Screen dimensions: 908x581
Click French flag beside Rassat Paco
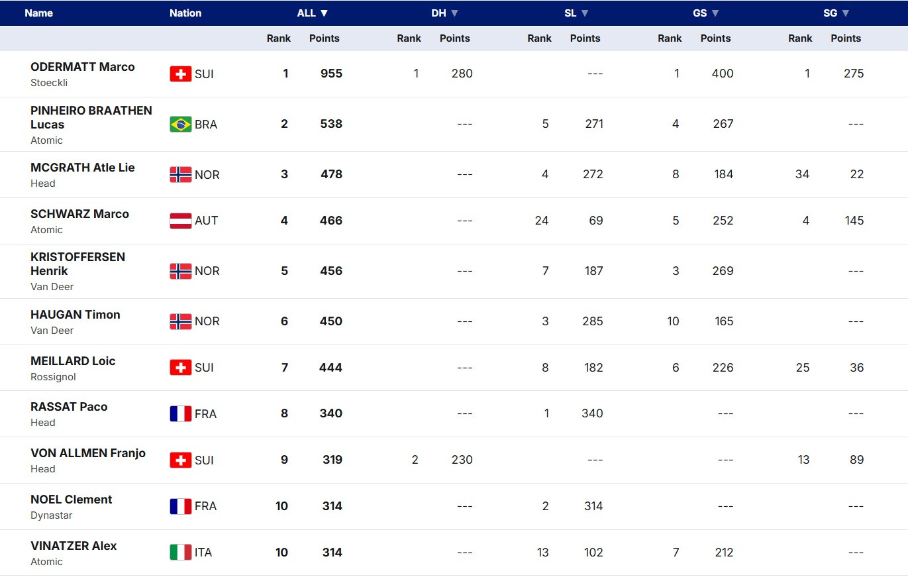(x=180, y=413)
